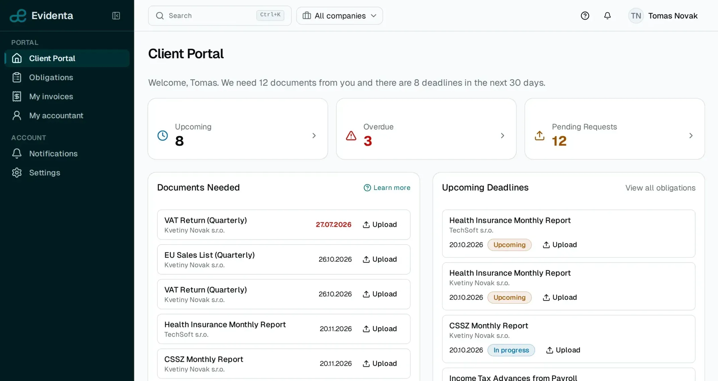
Task: Click the Upcoming Deadlines heading
Action: (x=485, y=187)
